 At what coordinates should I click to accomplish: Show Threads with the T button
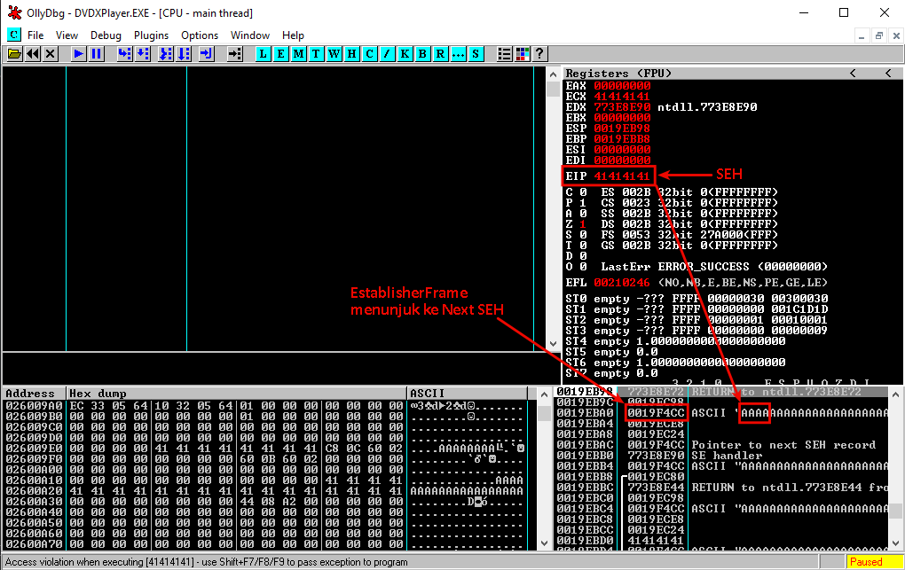click(x=316, y=54)
